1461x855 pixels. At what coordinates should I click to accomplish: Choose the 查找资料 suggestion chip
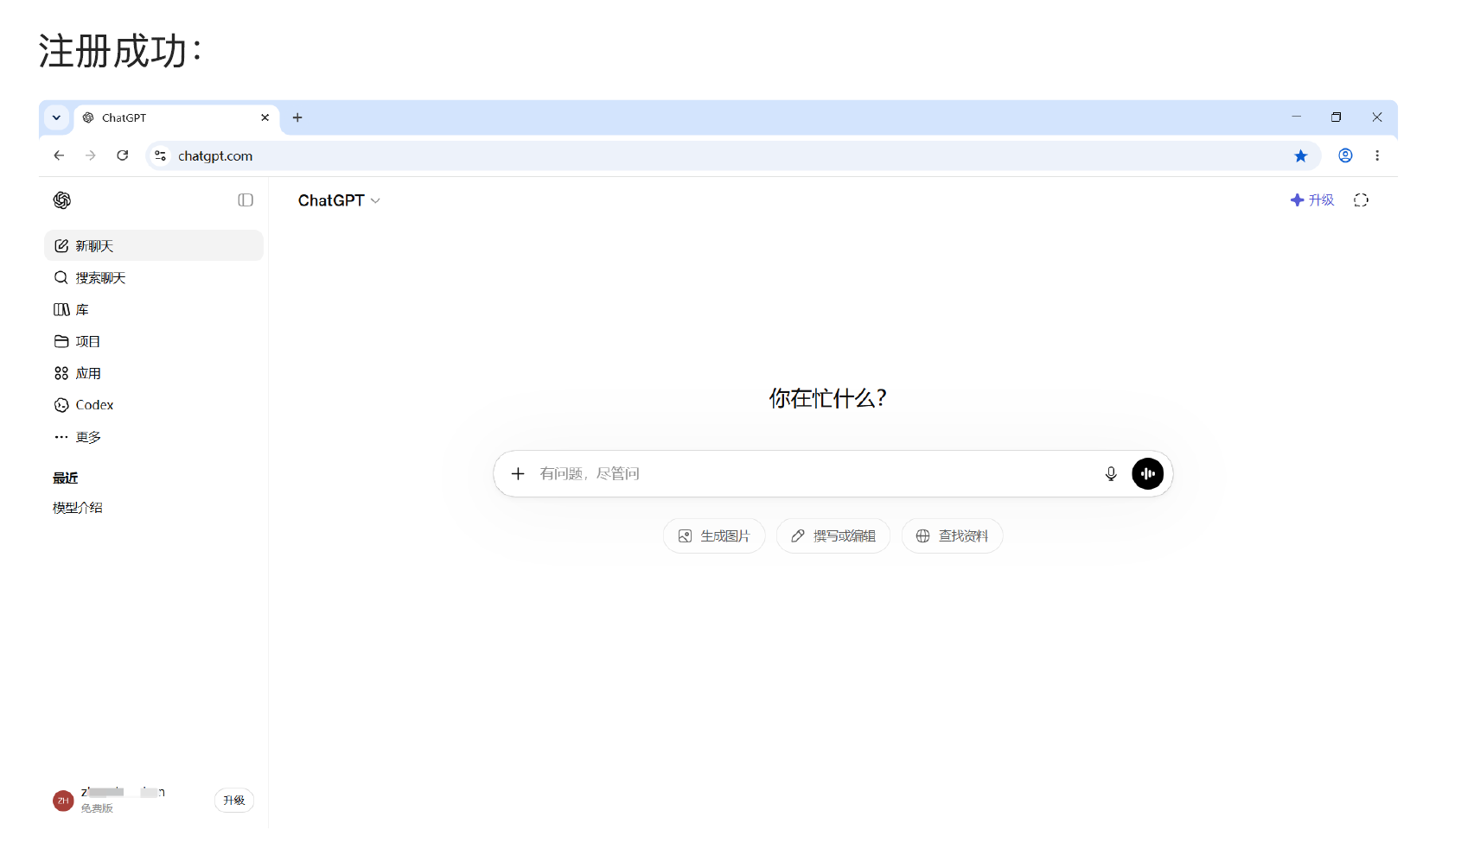pyautogui.click(x=952, y=536)
